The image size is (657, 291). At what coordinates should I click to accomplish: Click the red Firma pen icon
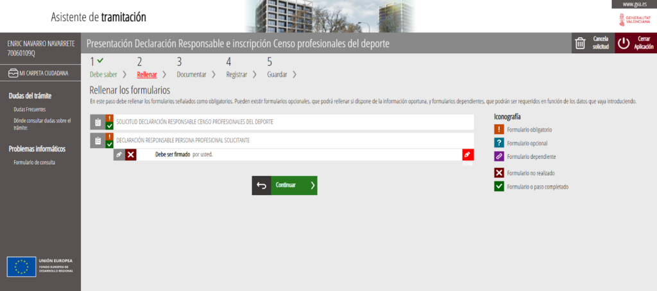(x=468, y=154)
